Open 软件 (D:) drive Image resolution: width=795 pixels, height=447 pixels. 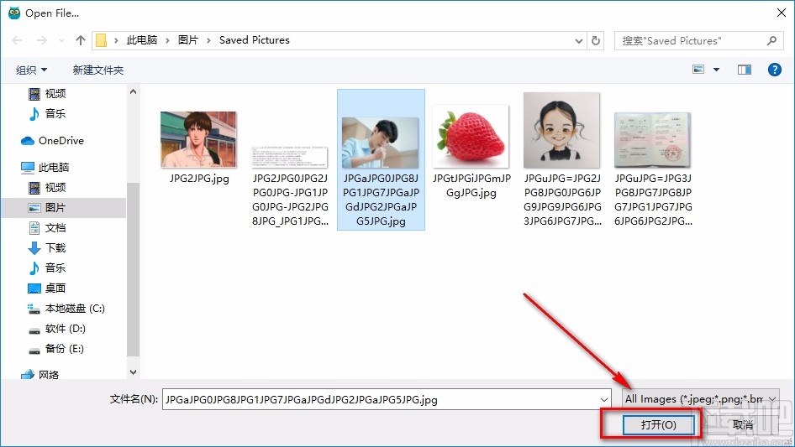pyautogui.click(x=57, y=329)
